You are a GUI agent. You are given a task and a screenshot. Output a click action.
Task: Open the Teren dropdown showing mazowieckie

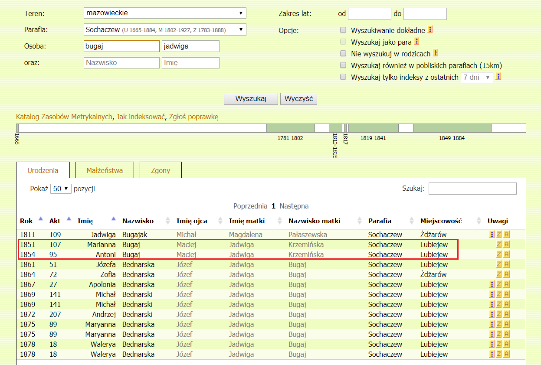165,13
